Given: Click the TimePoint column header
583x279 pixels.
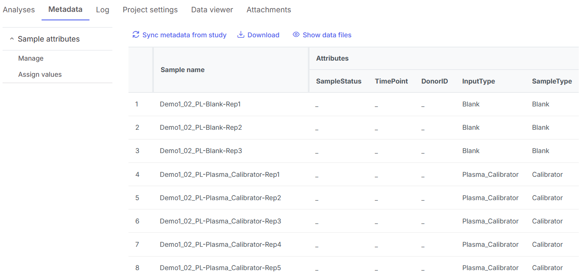Looking at the screenshot, I should click(x=391, y=81).
